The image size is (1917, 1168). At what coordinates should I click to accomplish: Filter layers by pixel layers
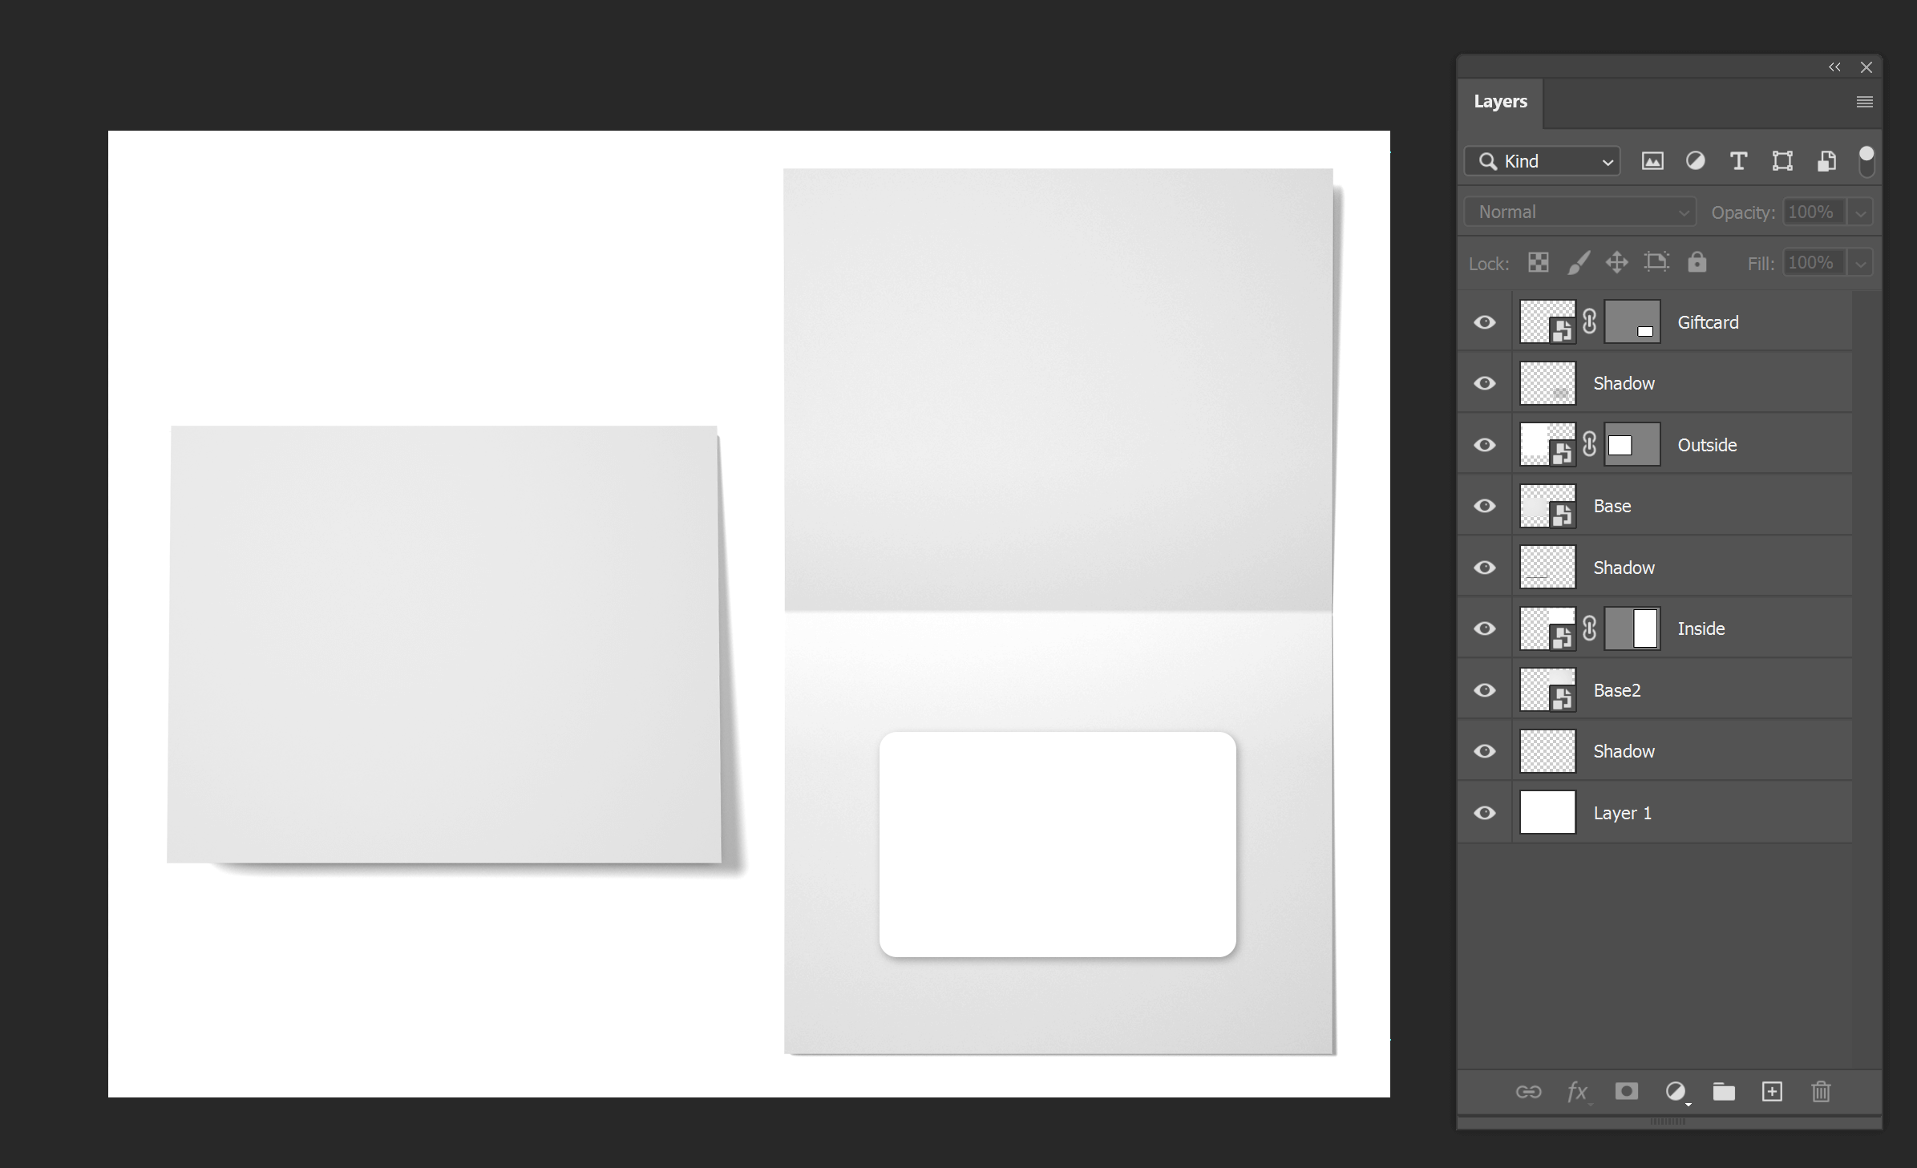coord(1653,161)
